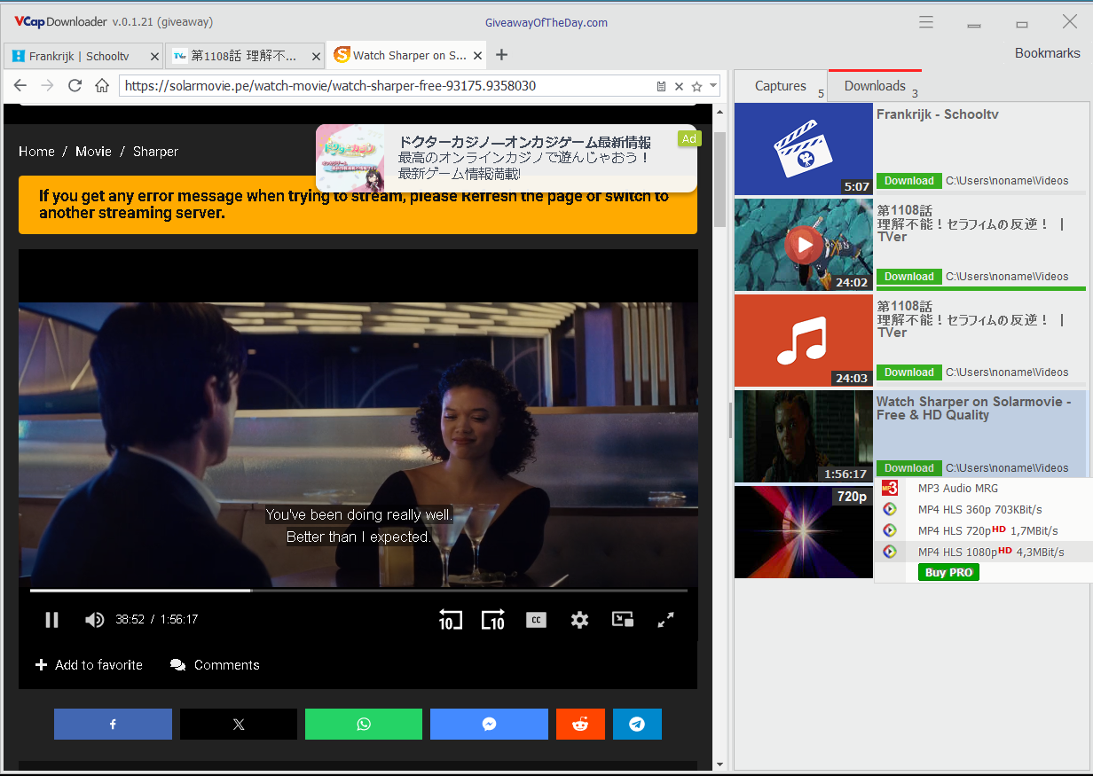This screenshot has height=776, width=1093.
Task: Reload the current page
Action: coord(75,86)
